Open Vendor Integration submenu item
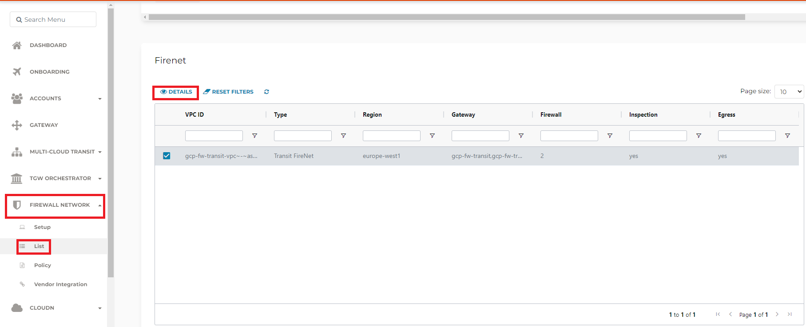The height and width of the screenshot is (327, 806). point(60,284)
